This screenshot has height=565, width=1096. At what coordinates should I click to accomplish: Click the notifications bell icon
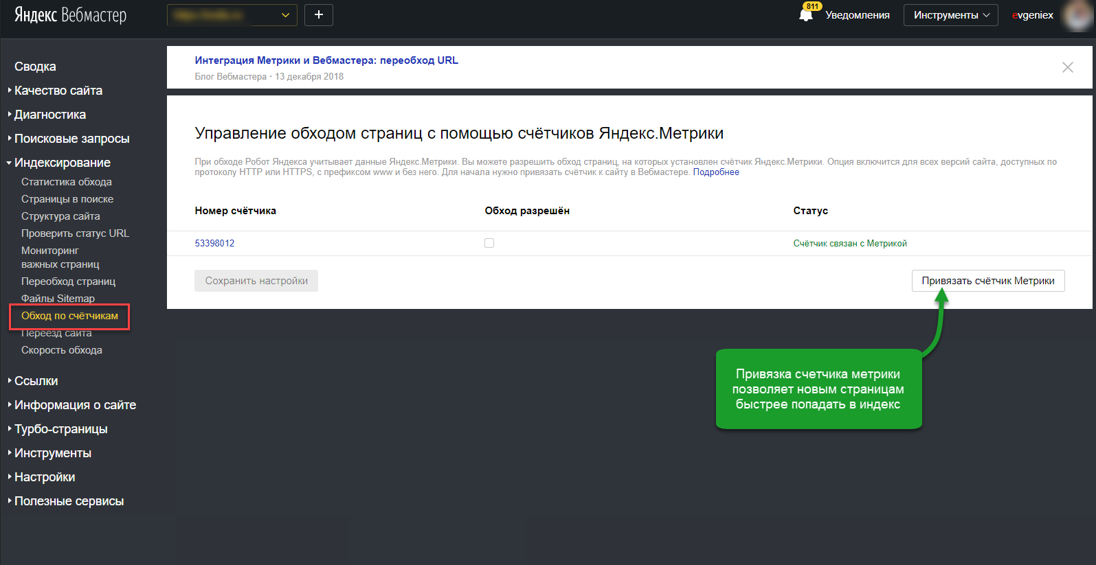[x=806, y=15]
